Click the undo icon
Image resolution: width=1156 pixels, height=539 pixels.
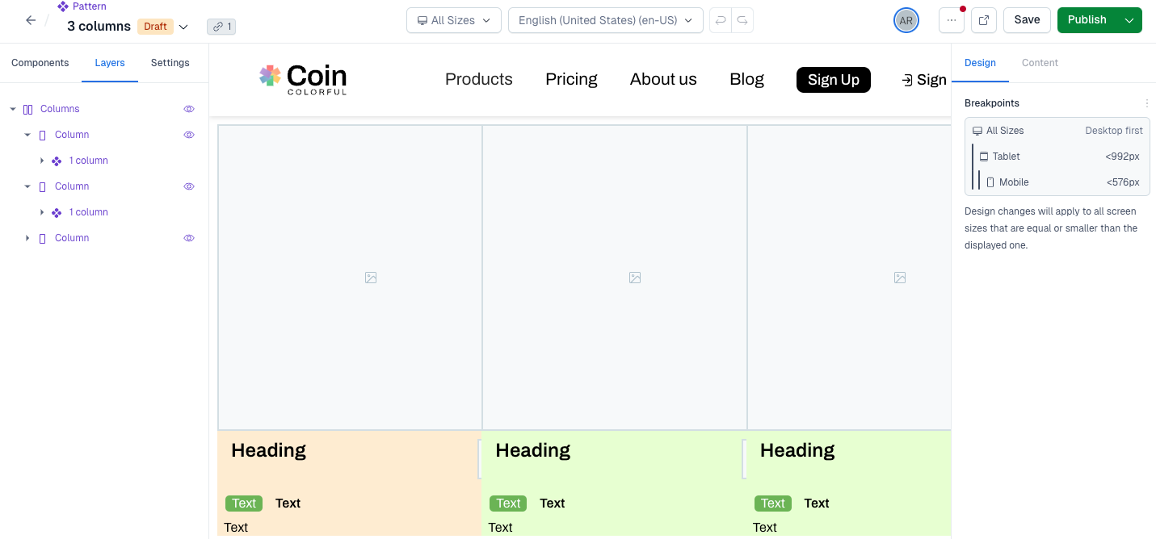pyautogui.click(x=719, y=20)
